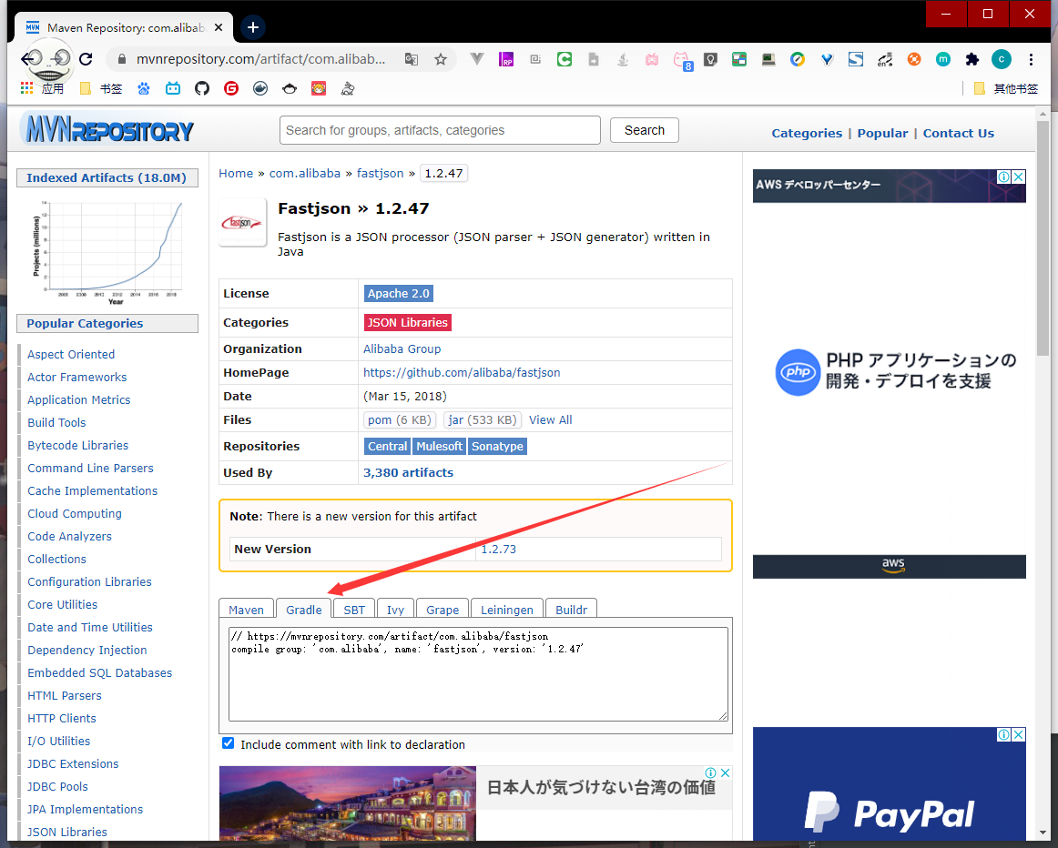
Task: Toggle Include comment with link checkbox
Action: coord(229,743)
